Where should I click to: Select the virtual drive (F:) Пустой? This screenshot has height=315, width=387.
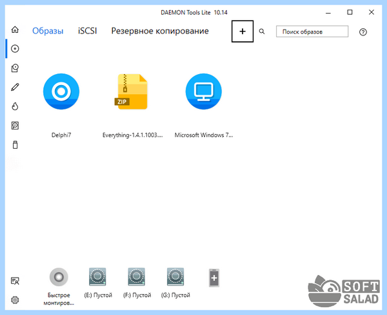pos(137,277)
